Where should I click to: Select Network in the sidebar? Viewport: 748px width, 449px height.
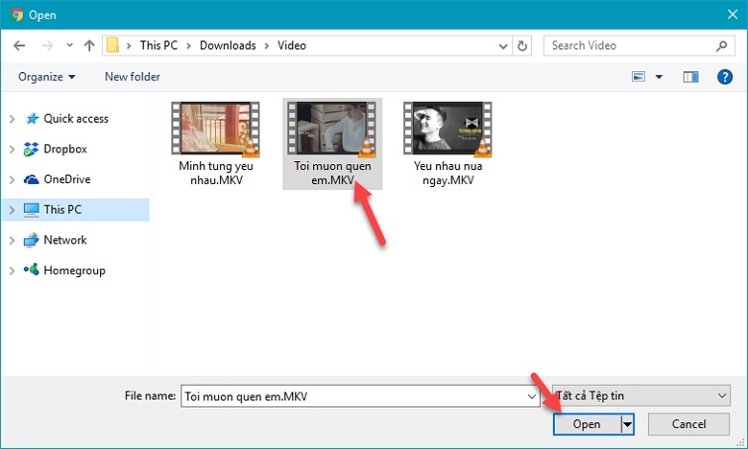(x=64, y=239)
